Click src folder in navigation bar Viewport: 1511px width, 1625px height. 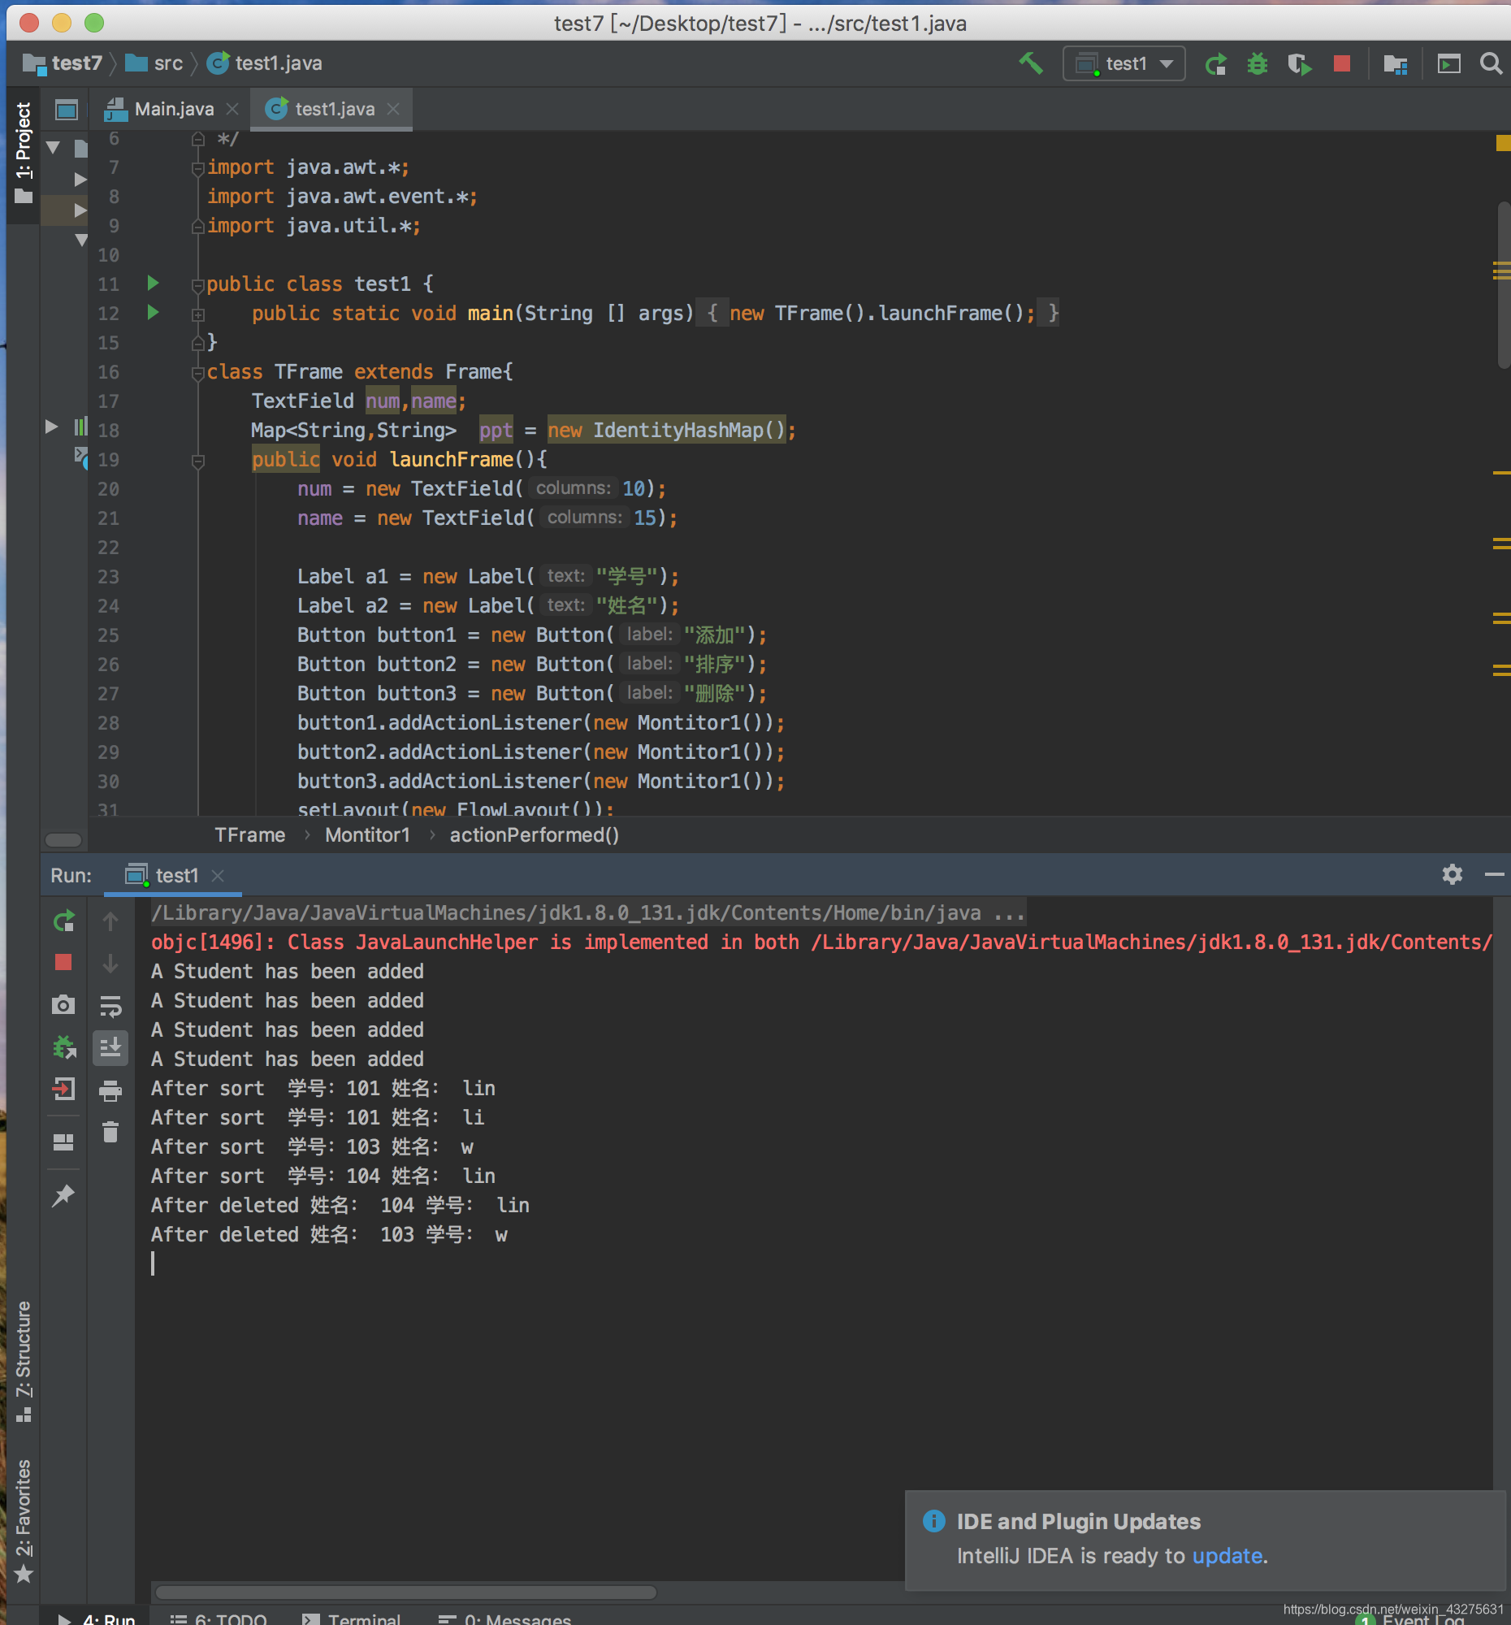pyautogui.click(x=154, y=63)
